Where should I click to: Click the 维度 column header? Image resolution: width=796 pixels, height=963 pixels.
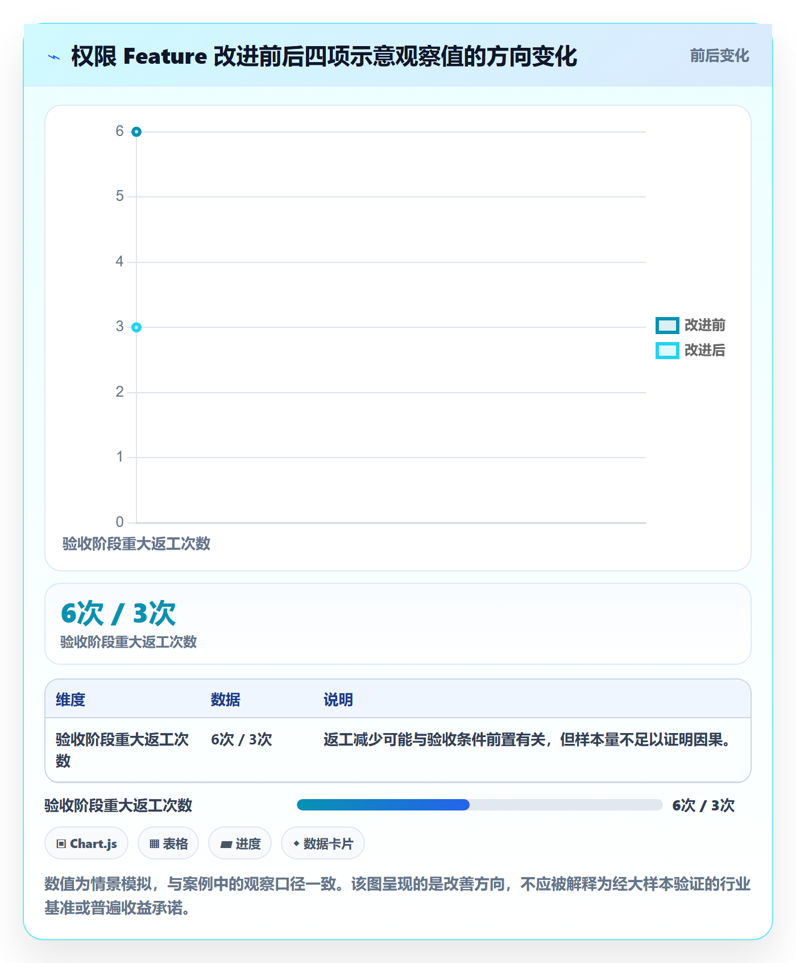tap(71, 699)
